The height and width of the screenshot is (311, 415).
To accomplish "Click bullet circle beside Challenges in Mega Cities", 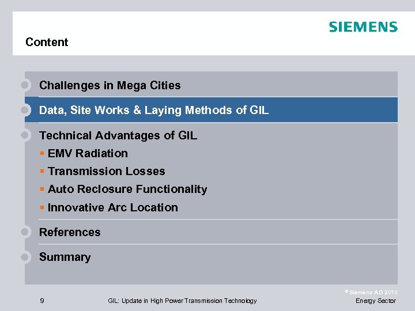I will [25, 85].
